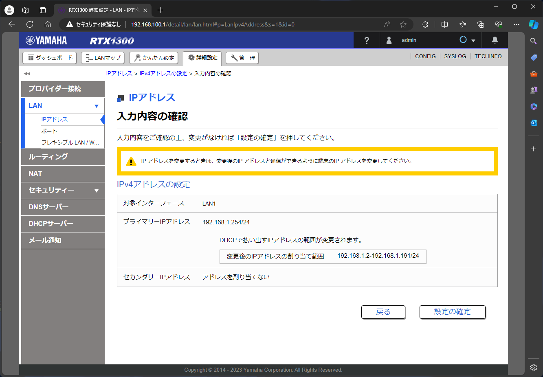Open tab actions menu icon
This screenshot has height=377, width=543.
[x=43, y=10]
